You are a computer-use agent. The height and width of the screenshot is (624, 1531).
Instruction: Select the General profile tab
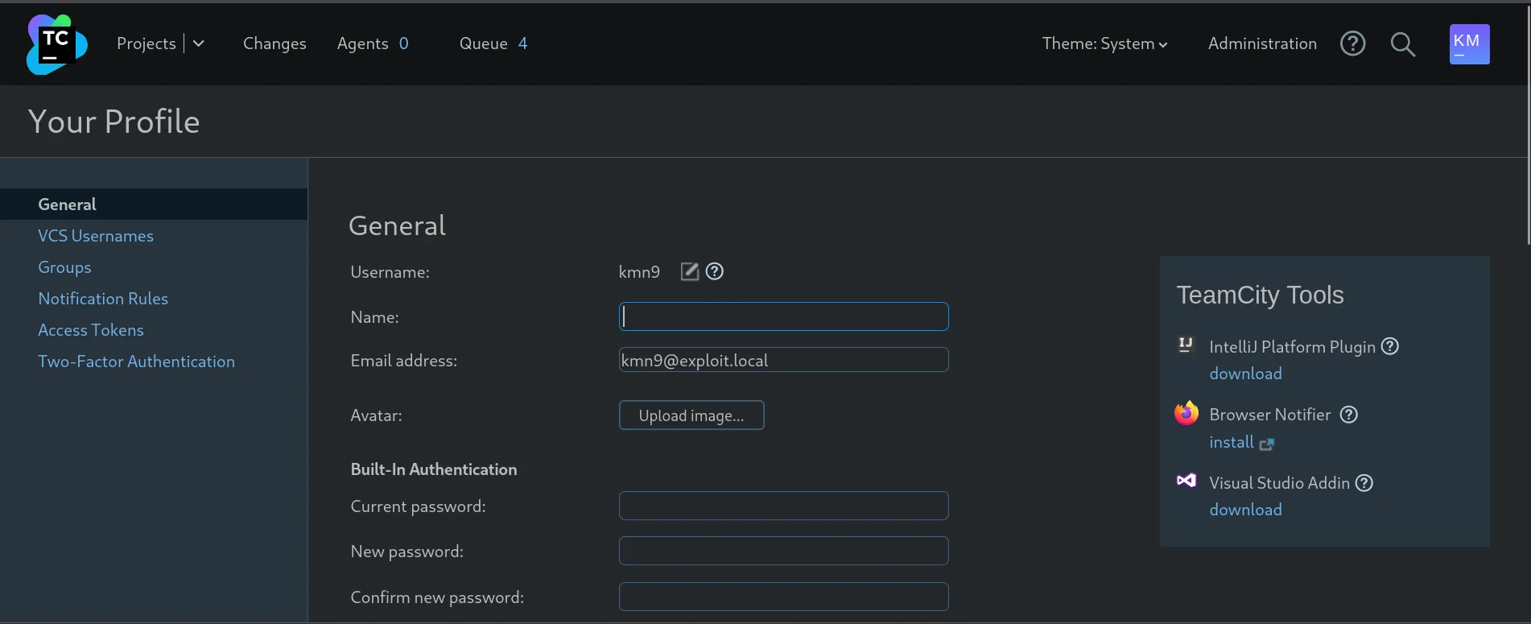point(154,205)
